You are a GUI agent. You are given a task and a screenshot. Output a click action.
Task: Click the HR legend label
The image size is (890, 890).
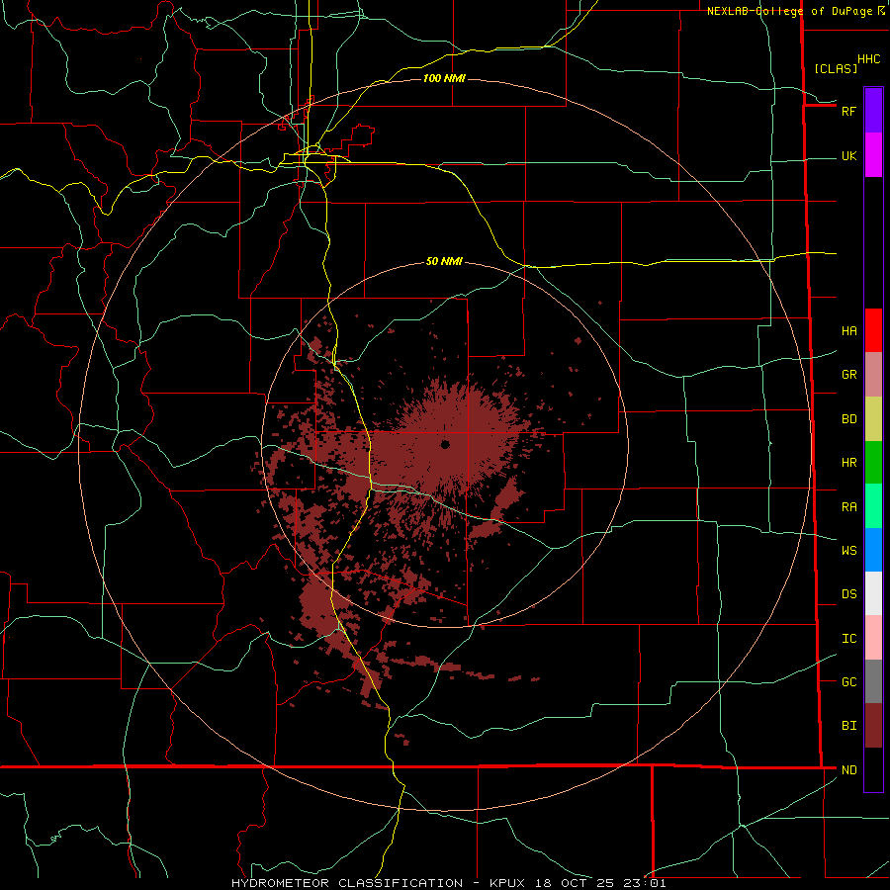tap(848, 463)
